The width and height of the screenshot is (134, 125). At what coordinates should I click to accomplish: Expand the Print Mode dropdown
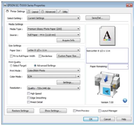pyautogui.click(x=53, y=70)
